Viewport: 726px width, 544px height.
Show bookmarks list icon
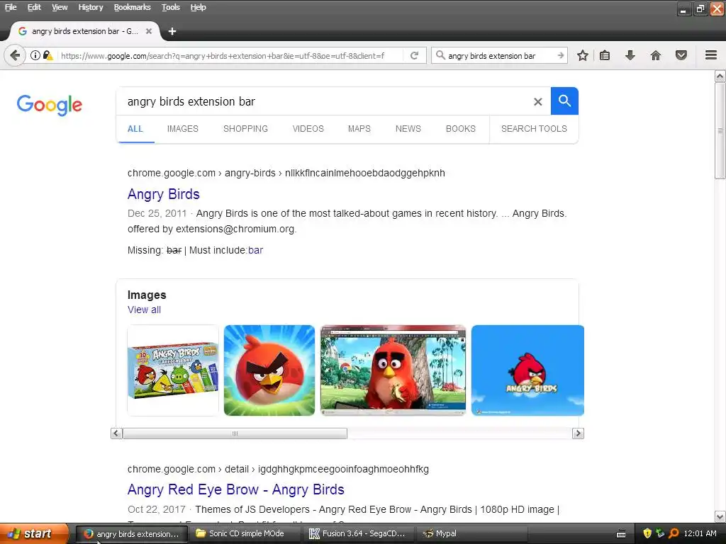(605, 55)
